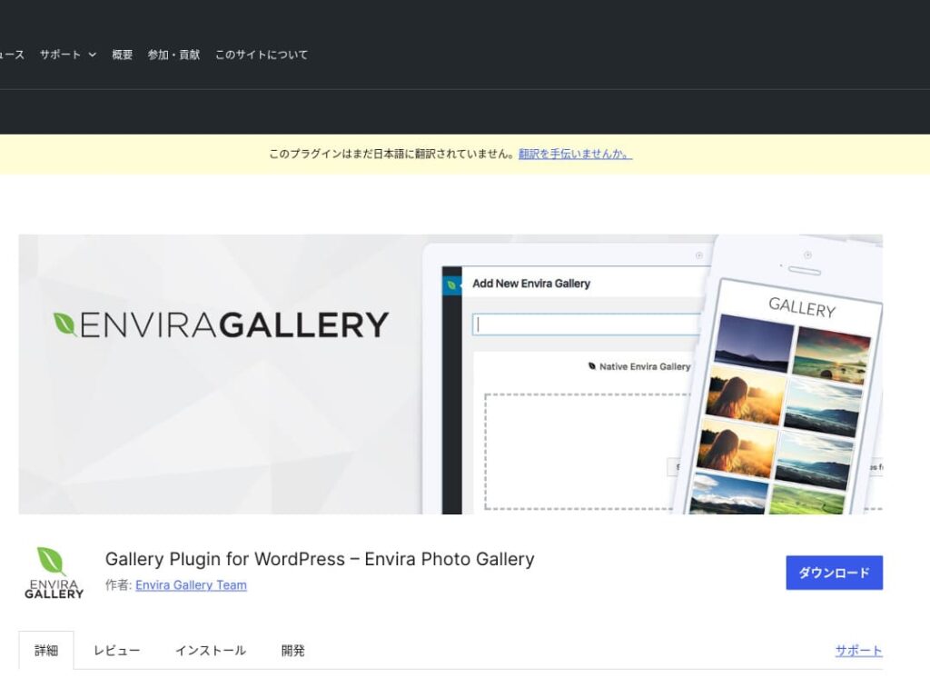Image resolution: width=930 pixels, height=698 pixels.
Task: Click the gallery title input field in banner
Action: click(x=586, y=324)
